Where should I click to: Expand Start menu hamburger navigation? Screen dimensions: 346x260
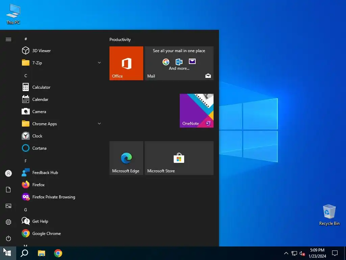coord(8,39)
